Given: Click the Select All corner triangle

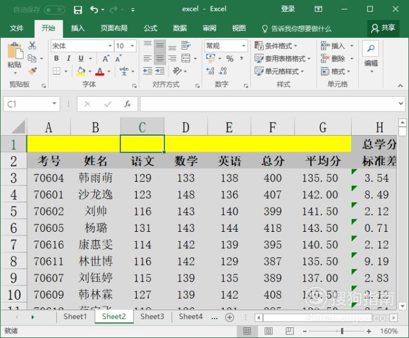Looking at the screenshot, I should (x=18, y=127).
